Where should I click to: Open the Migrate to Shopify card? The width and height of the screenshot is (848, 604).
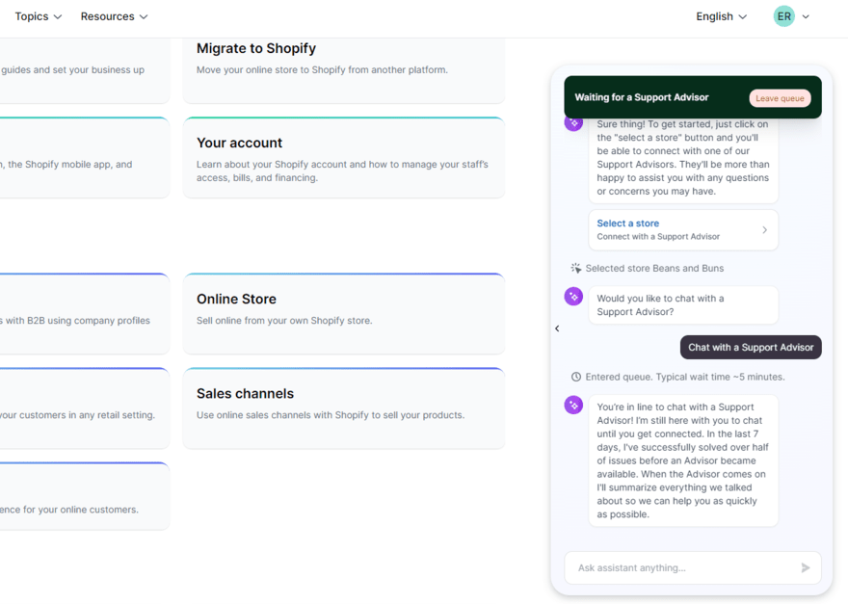click(x=256, y=47)
